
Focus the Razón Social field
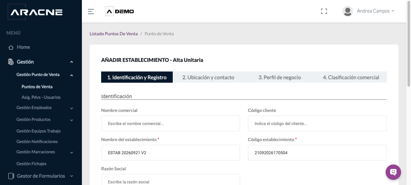coord(171,180)
